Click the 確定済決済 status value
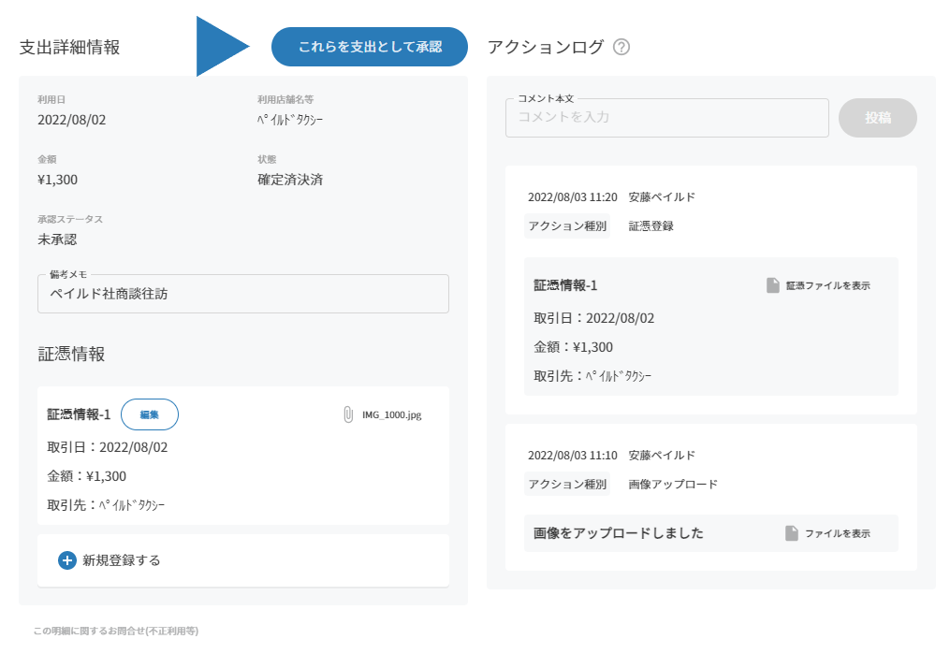950x668 pixels. tap(290, 180)
